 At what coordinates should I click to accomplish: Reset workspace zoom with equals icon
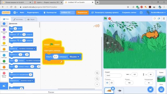[97, 84]
